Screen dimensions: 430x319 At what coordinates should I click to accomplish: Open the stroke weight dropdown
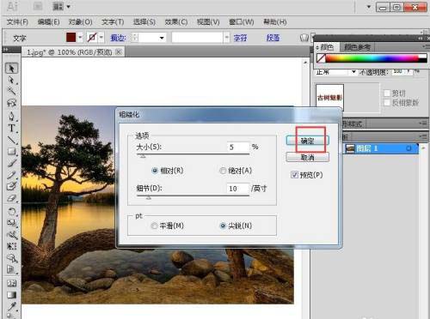(x=162, y=38)
